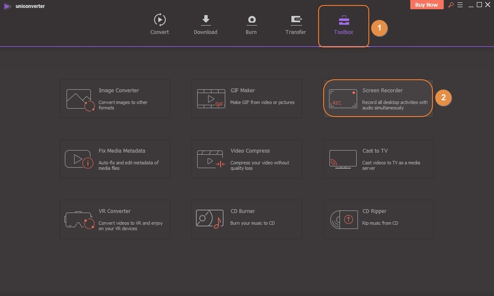The width and height of the screenshot is (494, 296).
Task: Open the Convert tab
Action: 159,24
